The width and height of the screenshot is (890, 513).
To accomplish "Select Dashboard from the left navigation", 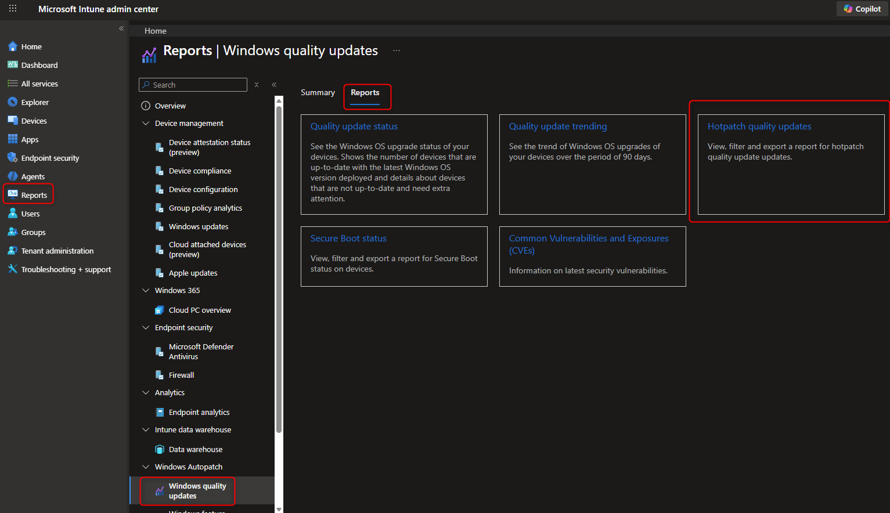I will tap(39, 64).
